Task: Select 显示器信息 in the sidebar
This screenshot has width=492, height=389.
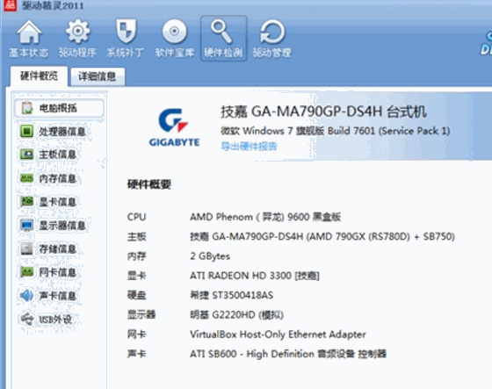Action: pos(62,226)
